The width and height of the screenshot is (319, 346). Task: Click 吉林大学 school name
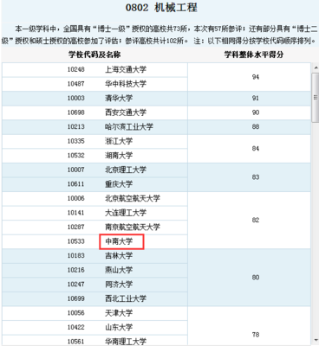coord(119,255)
